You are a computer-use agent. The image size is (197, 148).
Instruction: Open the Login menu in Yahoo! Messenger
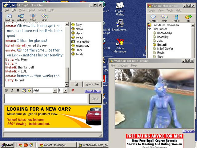[151, 10]
